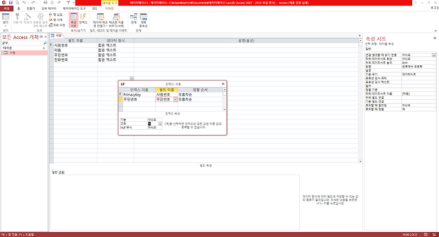Click the primary key row selector for 사원번호
439x237 pixels.
point(51,45)
